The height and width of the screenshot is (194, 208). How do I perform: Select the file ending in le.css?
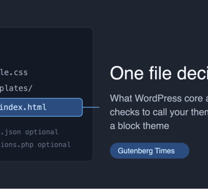point(14,72)
